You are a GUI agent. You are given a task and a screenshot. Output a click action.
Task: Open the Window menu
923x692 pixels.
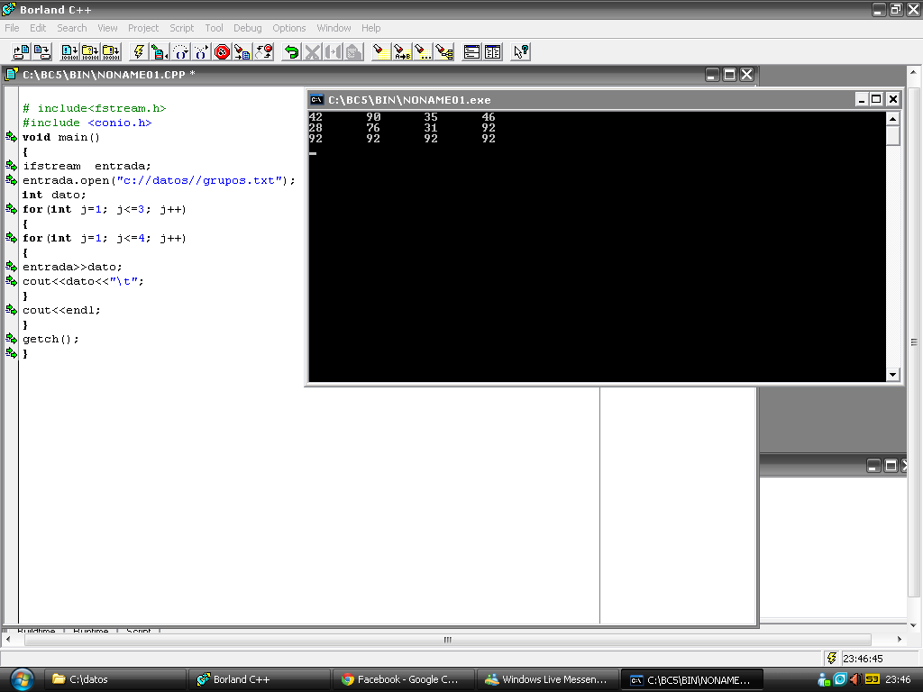[x=334, y=28]
